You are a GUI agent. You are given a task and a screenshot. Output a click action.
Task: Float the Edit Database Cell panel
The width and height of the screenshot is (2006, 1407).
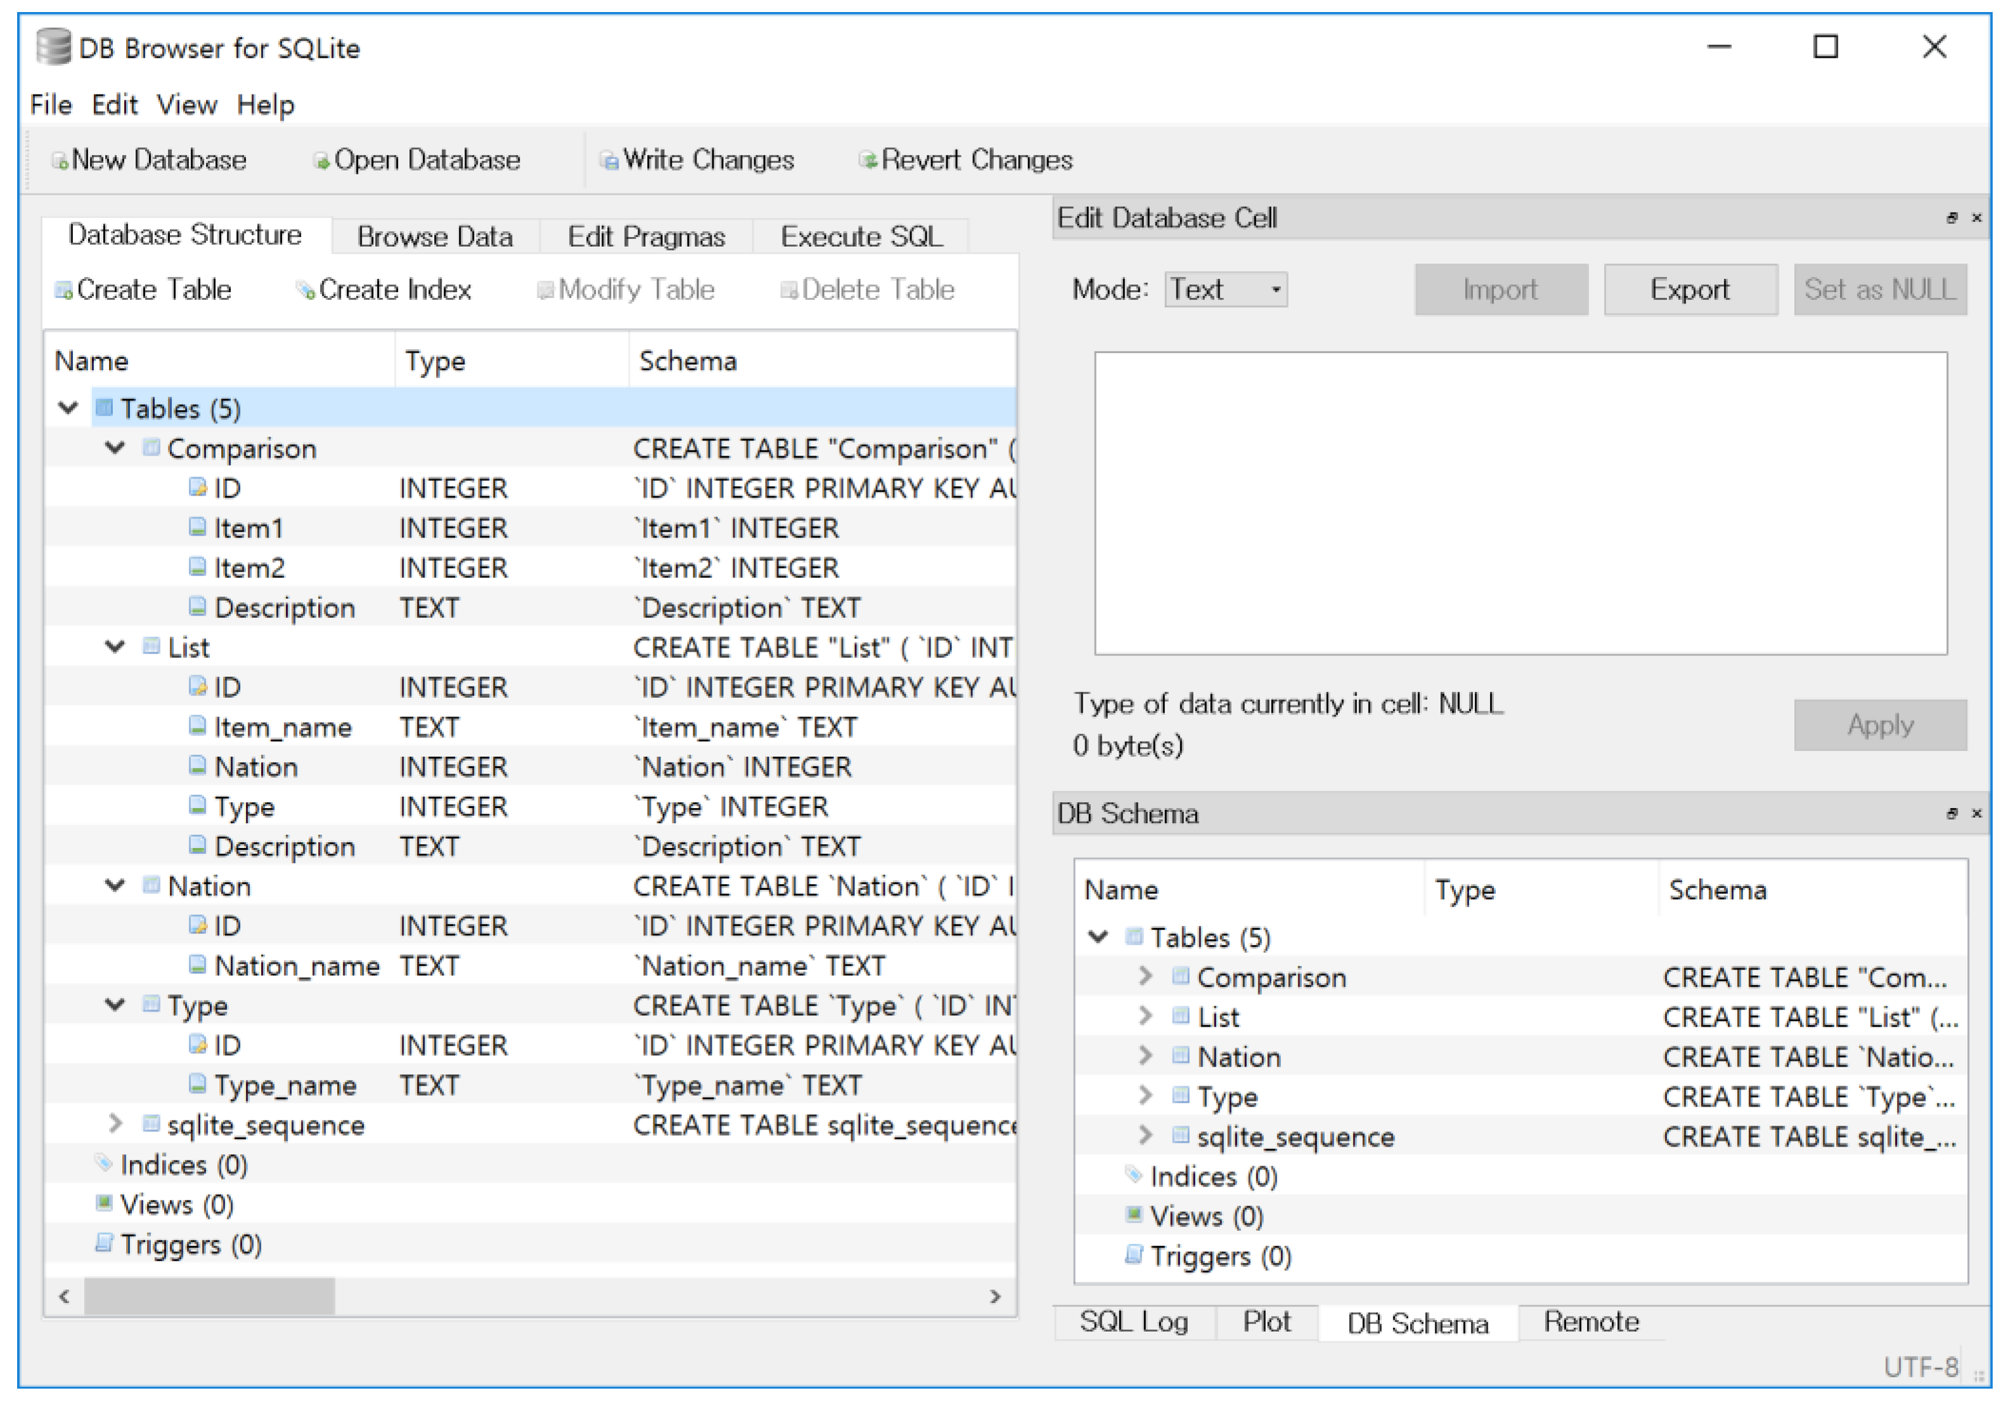coord(1953,219)
